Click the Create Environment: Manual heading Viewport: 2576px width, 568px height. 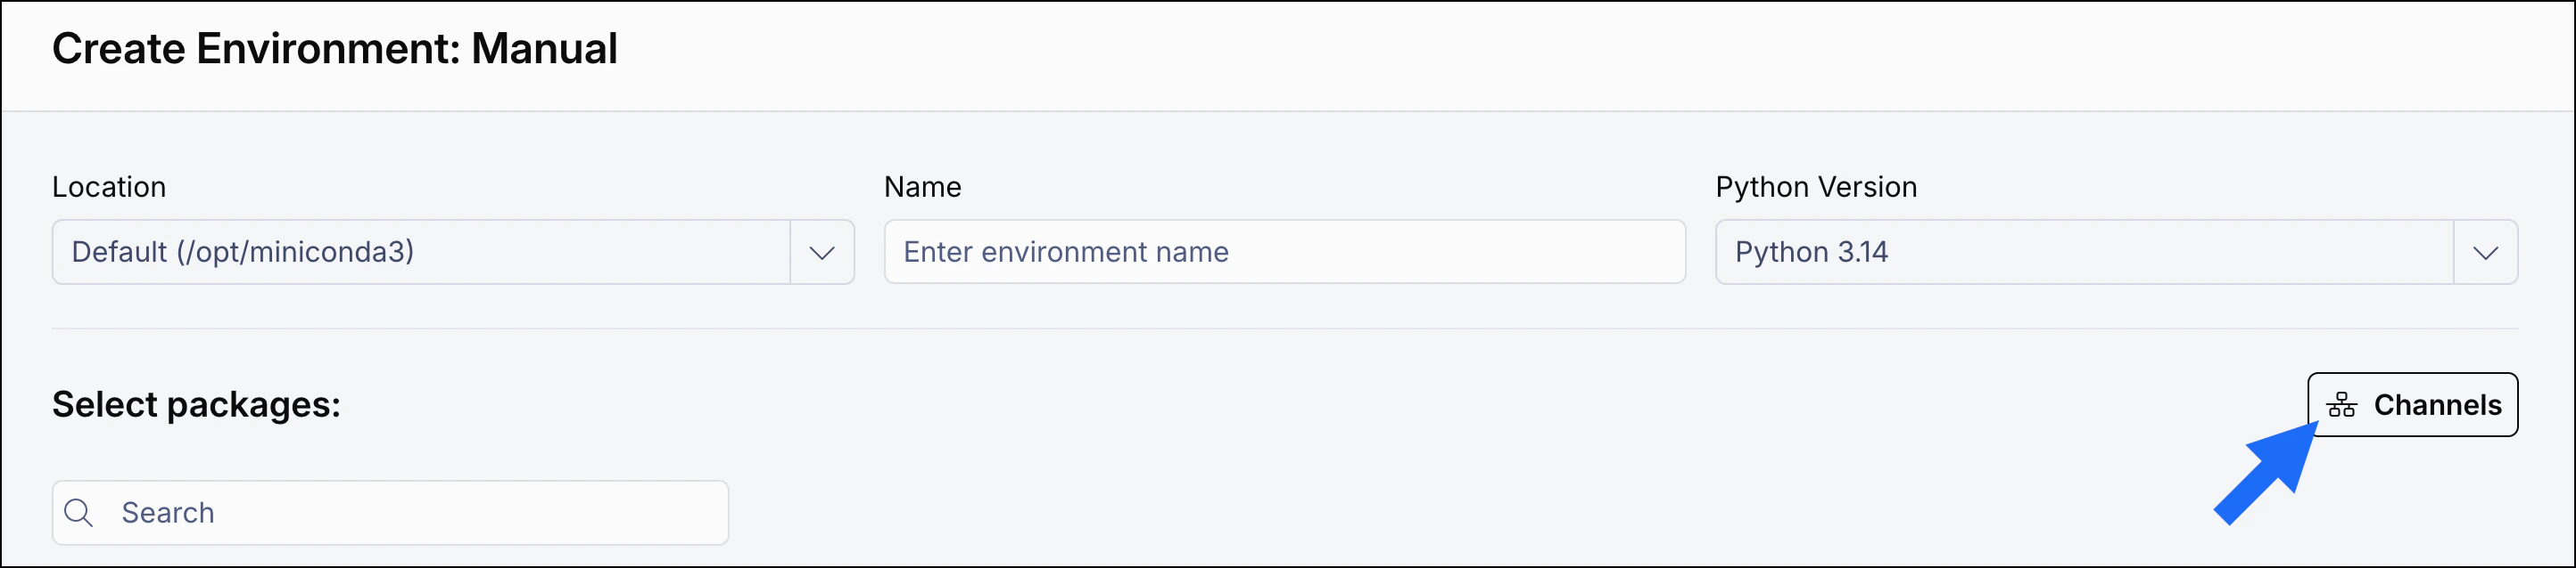335,47
